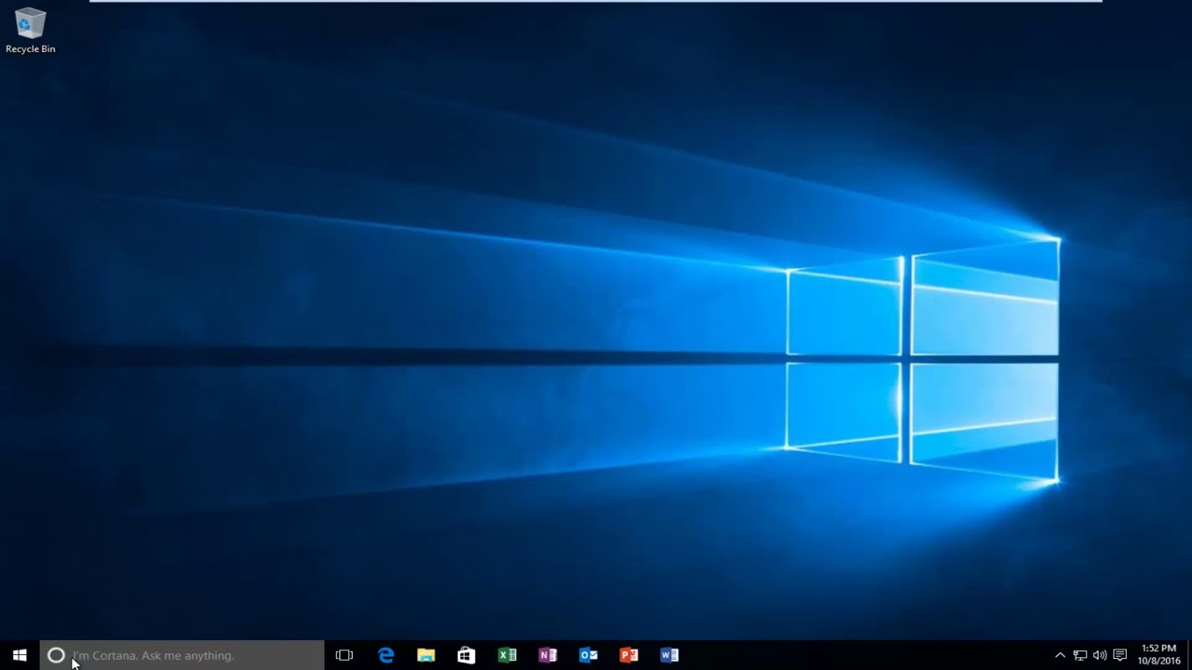Focus the Cortana 'Ask me anything' search box
This screenshot has height=670, width=1192.
click(182, 655)
